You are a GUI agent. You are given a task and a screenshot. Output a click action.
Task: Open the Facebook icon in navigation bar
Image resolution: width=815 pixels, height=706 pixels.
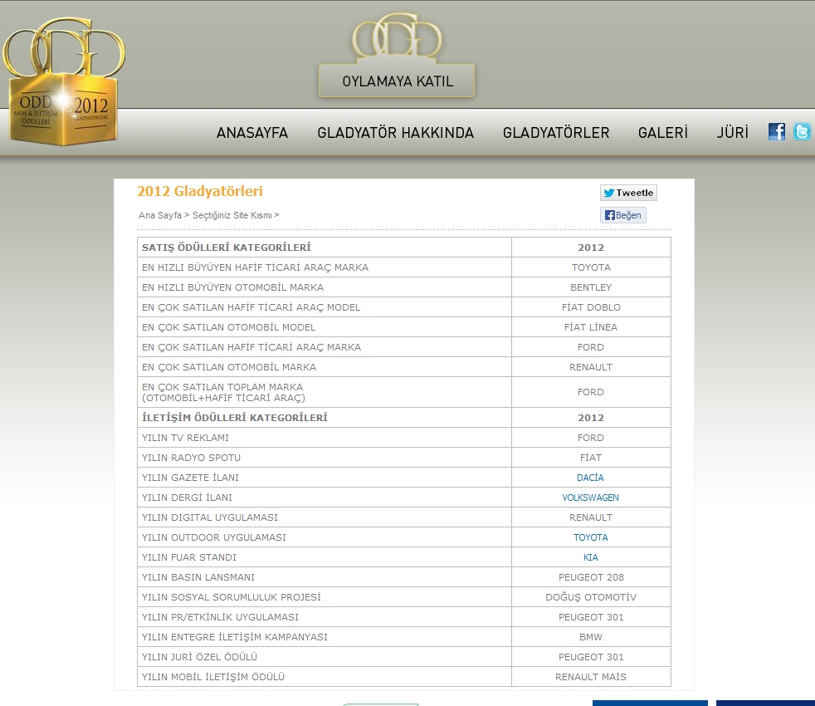pyautogui.click(x=777, y=131)
